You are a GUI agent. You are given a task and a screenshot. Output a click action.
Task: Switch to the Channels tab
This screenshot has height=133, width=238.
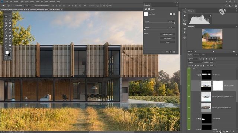tap(197, 55)
